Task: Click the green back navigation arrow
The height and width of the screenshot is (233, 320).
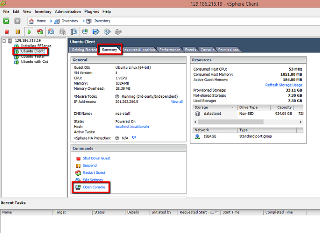Action: 6,21
